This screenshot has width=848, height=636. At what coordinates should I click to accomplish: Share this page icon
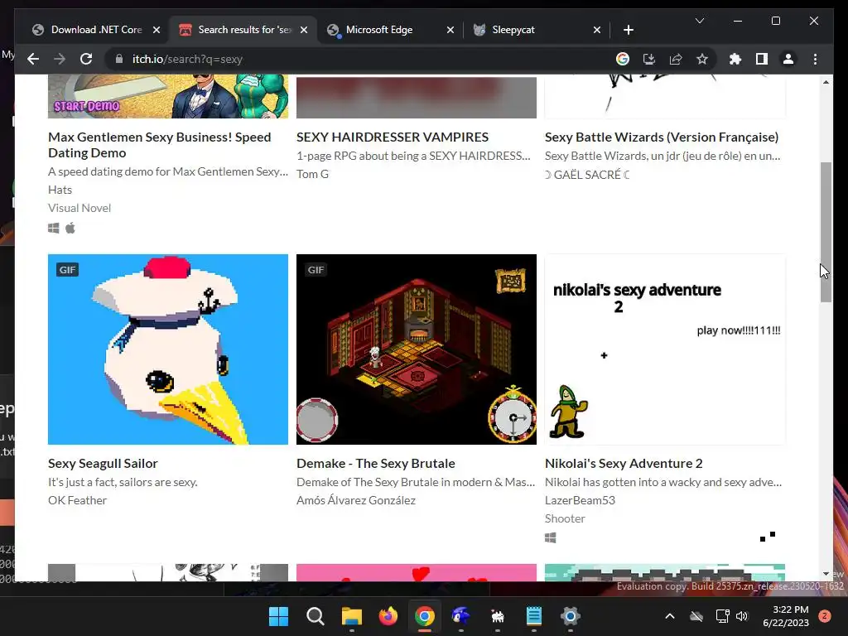coord(676,59)
